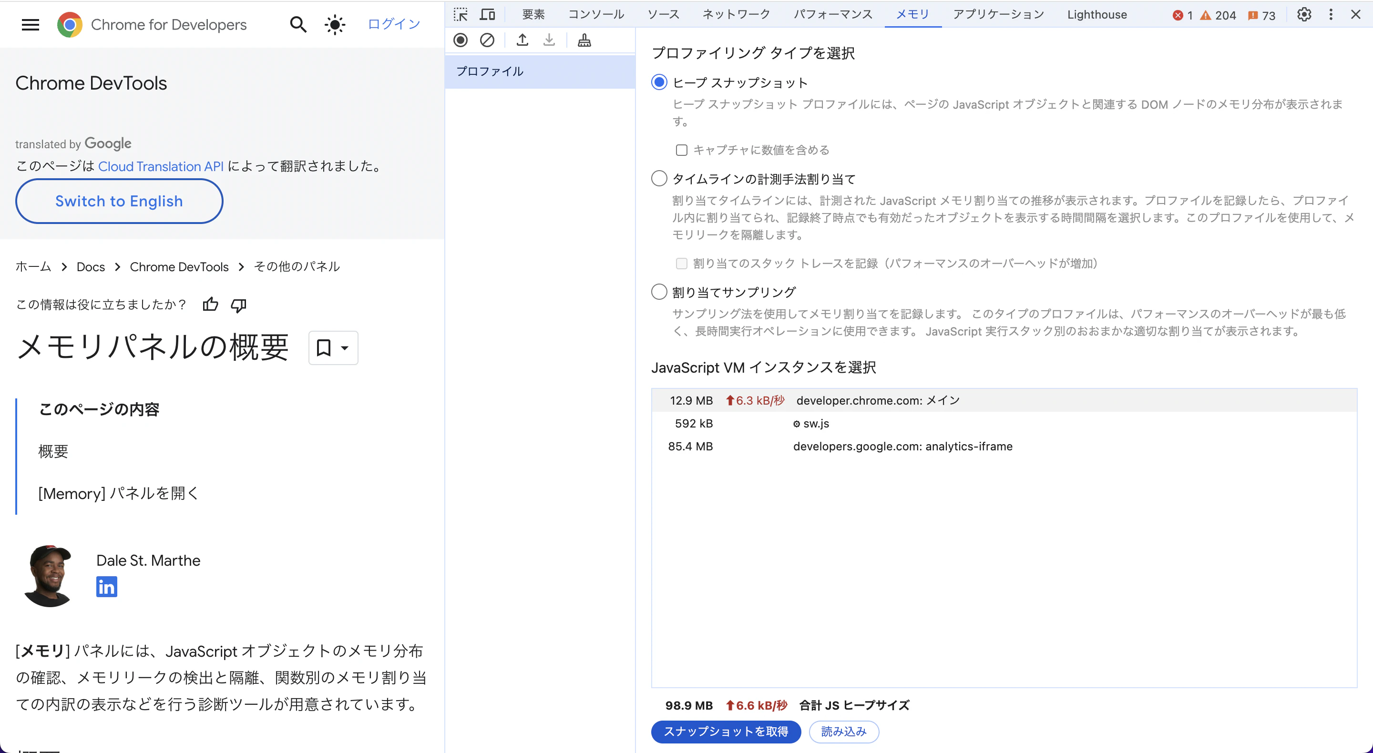The width and height of the screenshot is (1373, 753).
Task: Click the 73 issues badge
Action: [1261, 15]
